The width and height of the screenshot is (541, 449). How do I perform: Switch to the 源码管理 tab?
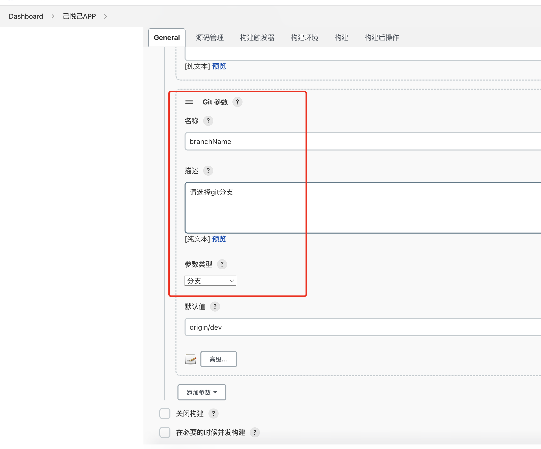(210, 38)
